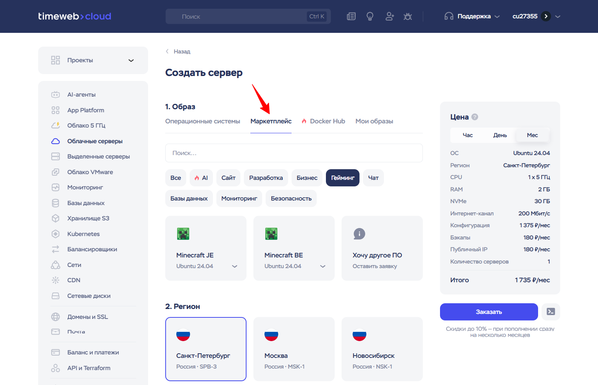Image resolution: width=598 pixels, height=385 pixels.
Task: Select the Москва MSK-1 region
Action: [x=294, y=349]
